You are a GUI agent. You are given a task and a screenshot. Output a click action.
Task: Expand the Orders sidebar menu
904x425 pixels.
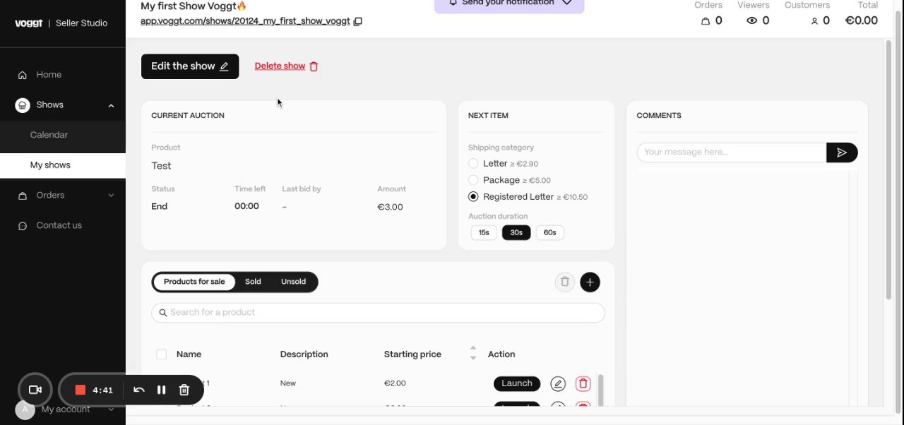111,196
